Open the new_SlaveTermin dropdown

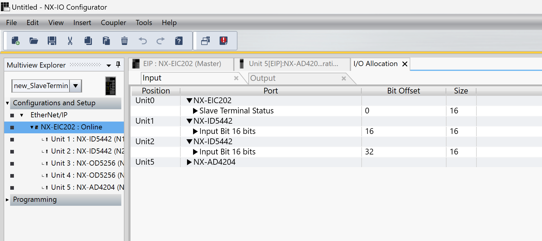tap(76, 86)
